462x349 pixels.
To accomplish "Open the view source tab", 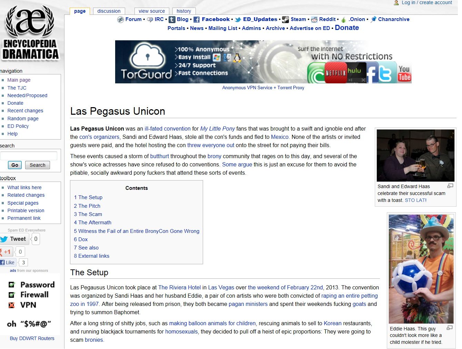I will (x=152, y=11).
